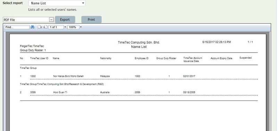Click the timestamp '8/15/2017 02:25:13 PM'
Screen dimensions: 278x131
click(x=216, y=42)
